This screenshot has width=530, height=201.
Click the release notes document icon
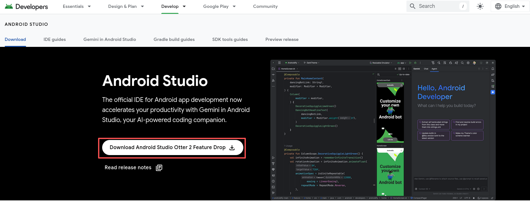[x=159, y=168]
